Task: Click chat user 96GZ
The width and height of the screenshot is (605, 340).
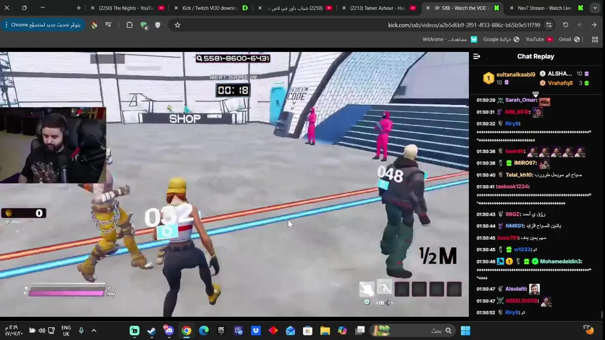Action: pos(512,214)
